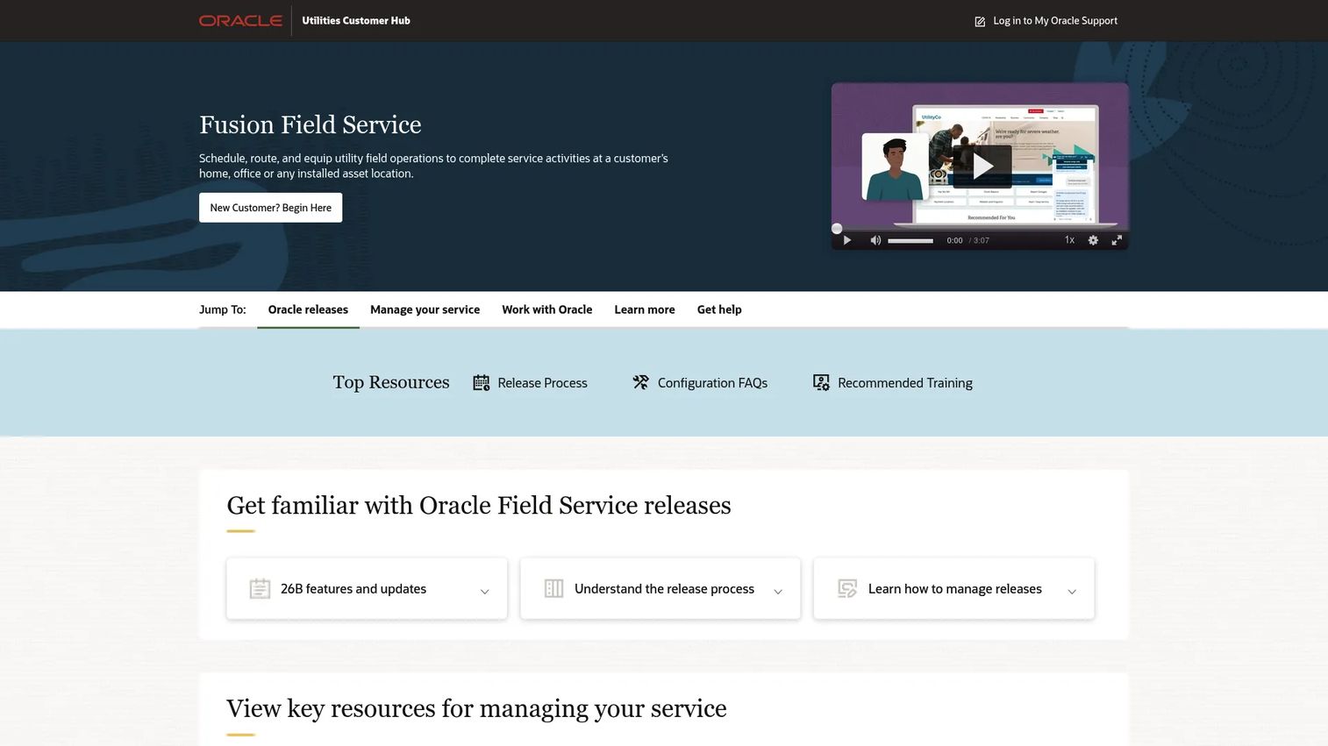The height and width of the screenshot is (746, 1328).
Task: Click the Oracle logo
Action: pyautogui.click(x=240, y=20)
